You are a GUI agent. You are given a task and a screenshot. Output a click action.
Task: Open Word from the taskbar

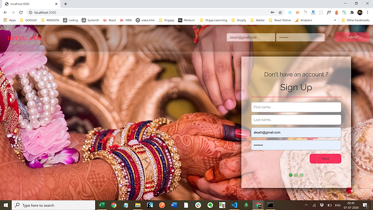click(174, 205)
